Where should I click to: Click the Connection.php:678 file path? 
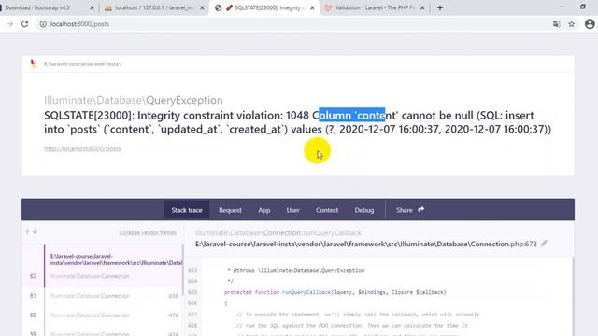365,244
